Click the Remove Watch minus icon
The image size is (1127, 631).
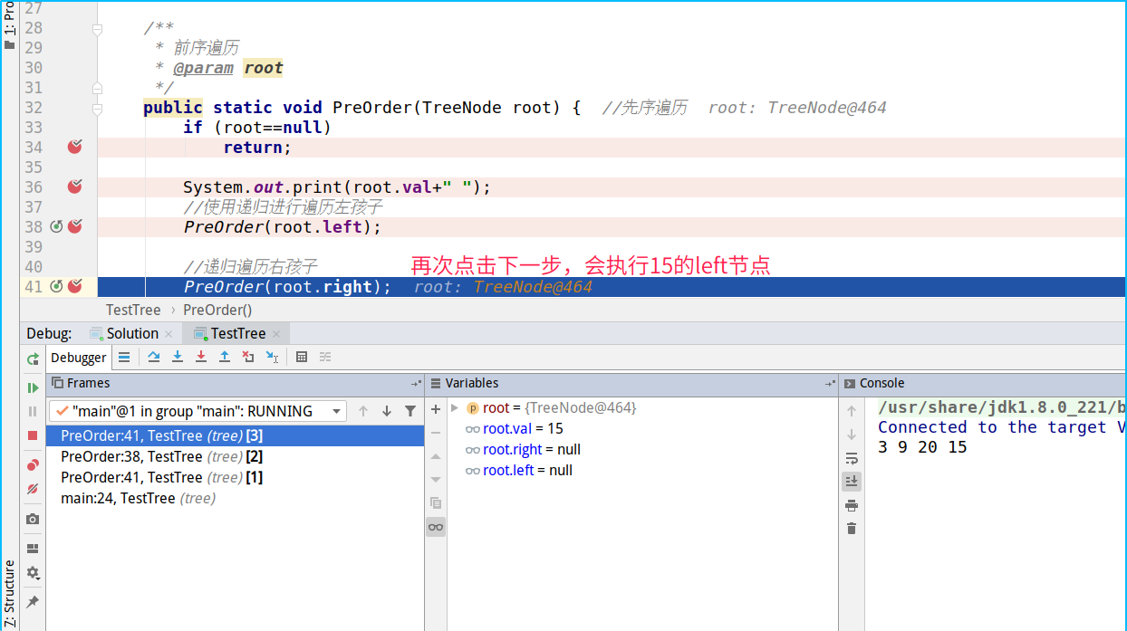436,433
